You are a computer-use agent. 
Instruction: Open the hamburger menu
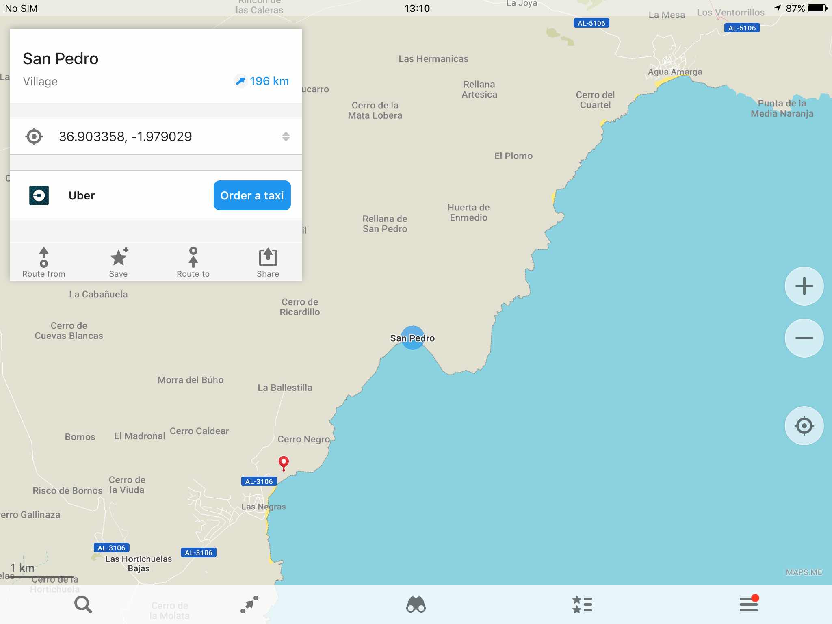click(749, 604)
